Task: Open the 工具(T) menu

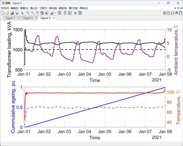Action: click(x=43, y=8)
